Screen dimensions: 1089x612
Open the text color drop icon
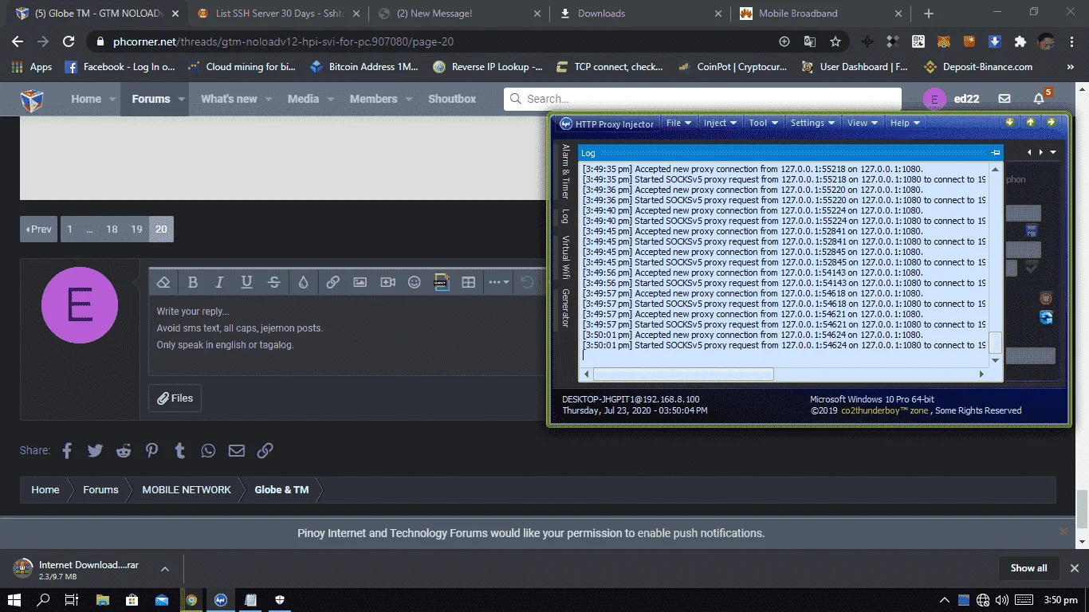tap(303, 282)
